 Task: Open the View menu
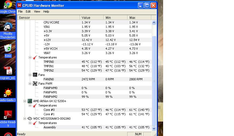37,11
